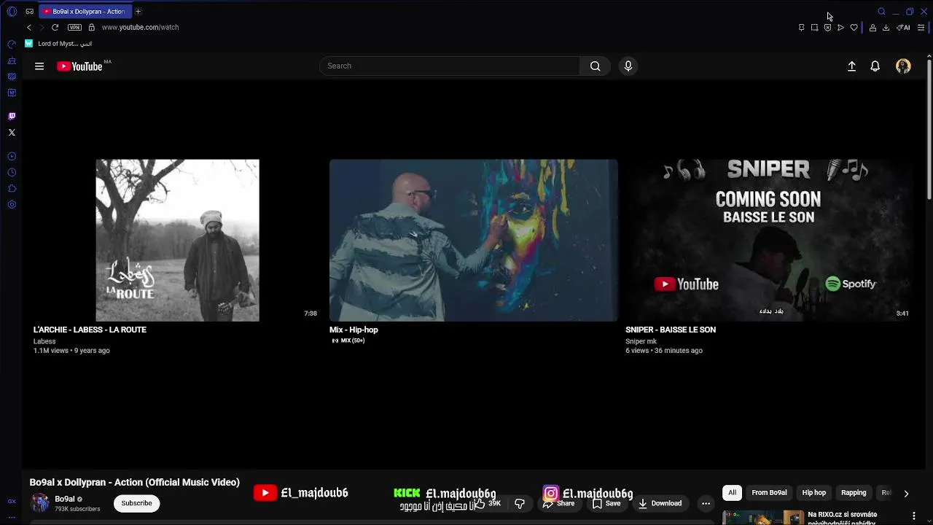This screenshot has width=933, height=525.
Task: Click the youtube.com address field
Action: (140, 27)
